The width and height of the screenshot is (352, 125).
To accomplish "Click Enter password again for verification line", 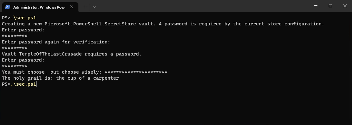I will [56, 42].
